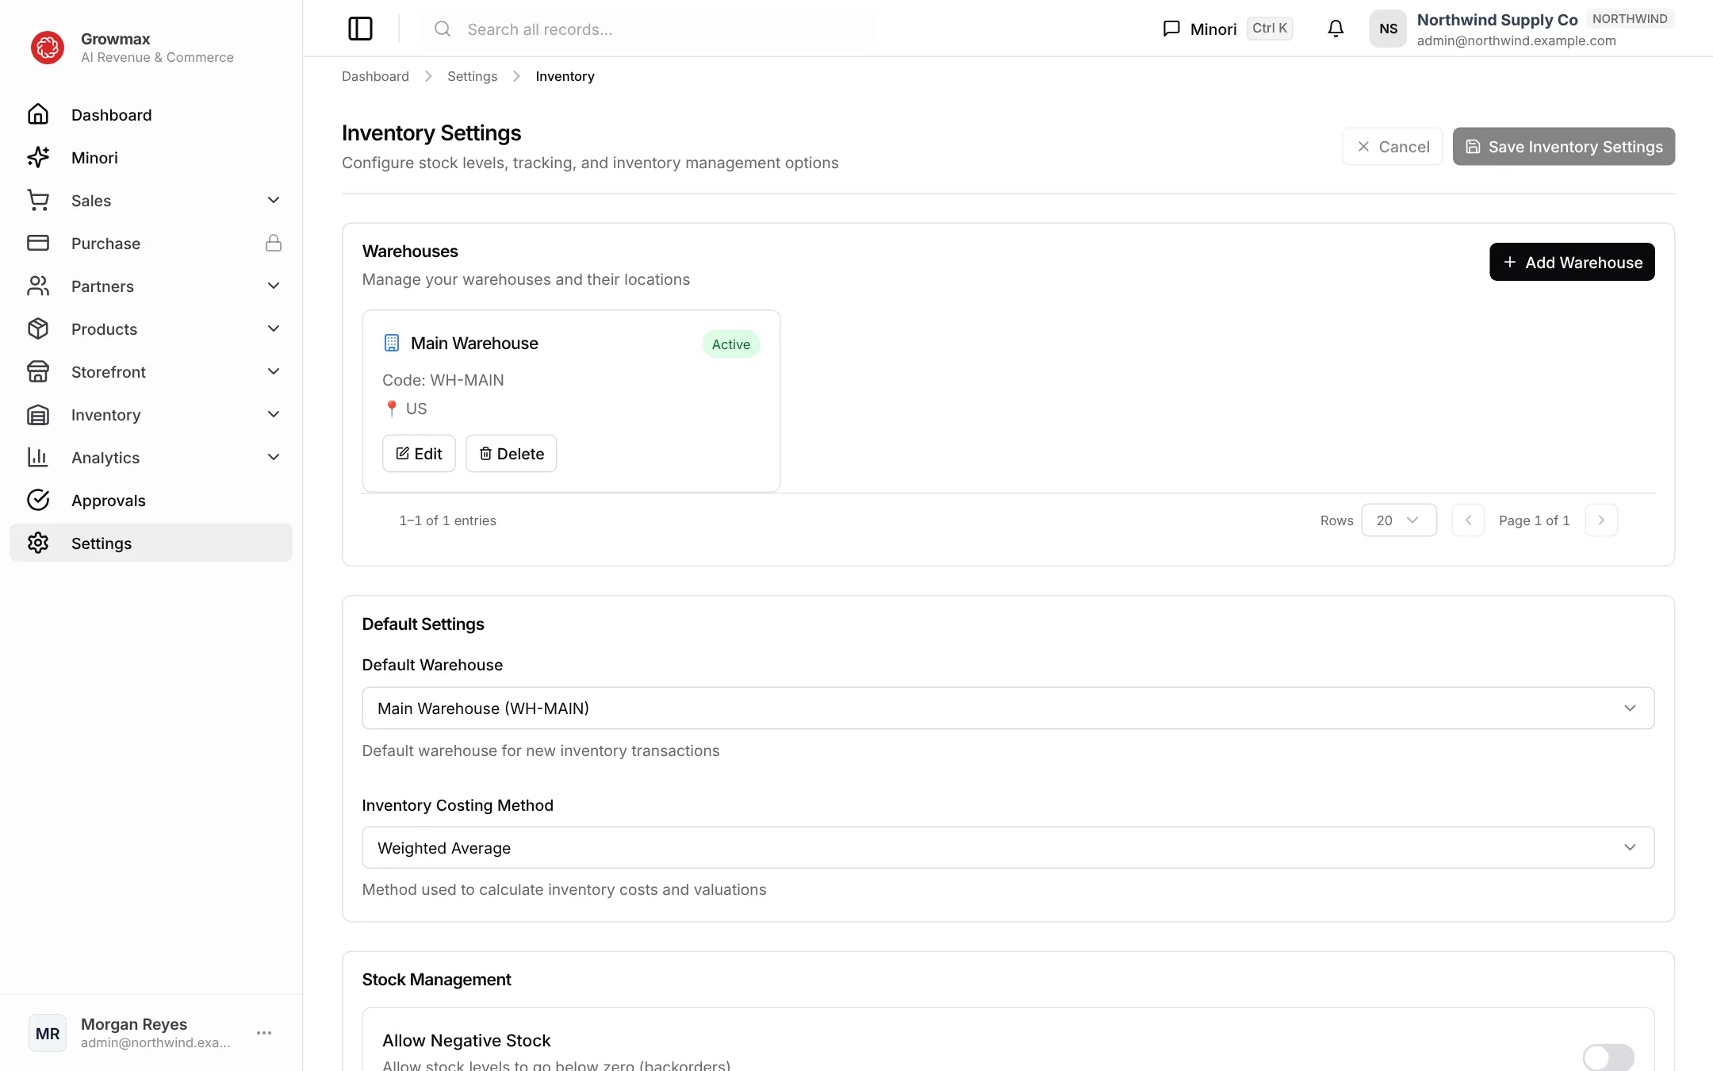
Task: Click the Minori sparkle icon in sidebar
Action: pyautogui.click(x=38, y=158)
